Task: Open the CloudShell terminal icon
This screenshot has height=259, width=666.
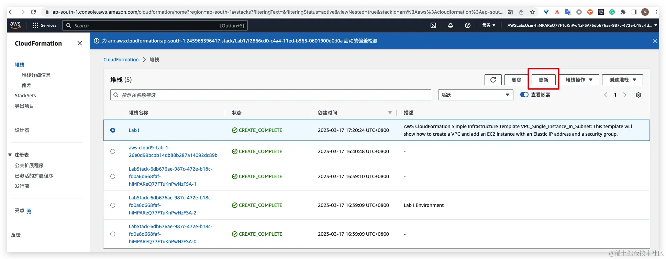Action: [433, 25]
